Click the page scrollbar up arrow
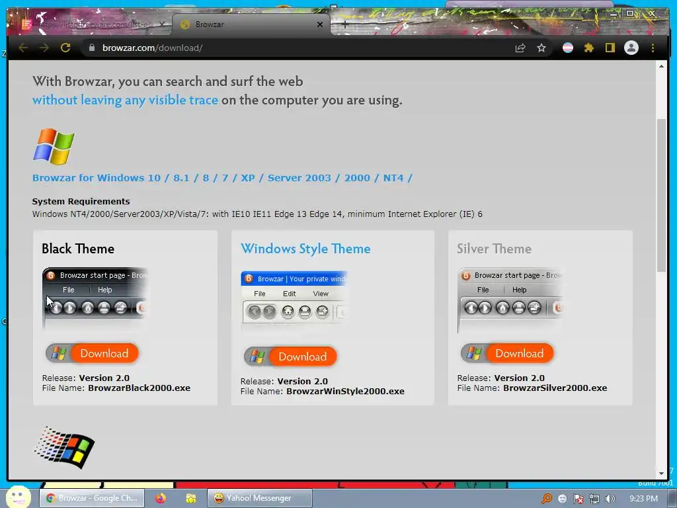Screen dimensions: 677x508 [x=661, y=66]
